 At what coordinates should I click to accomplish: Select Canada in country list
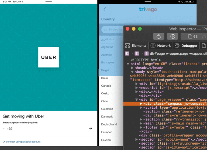click(106, 86)
